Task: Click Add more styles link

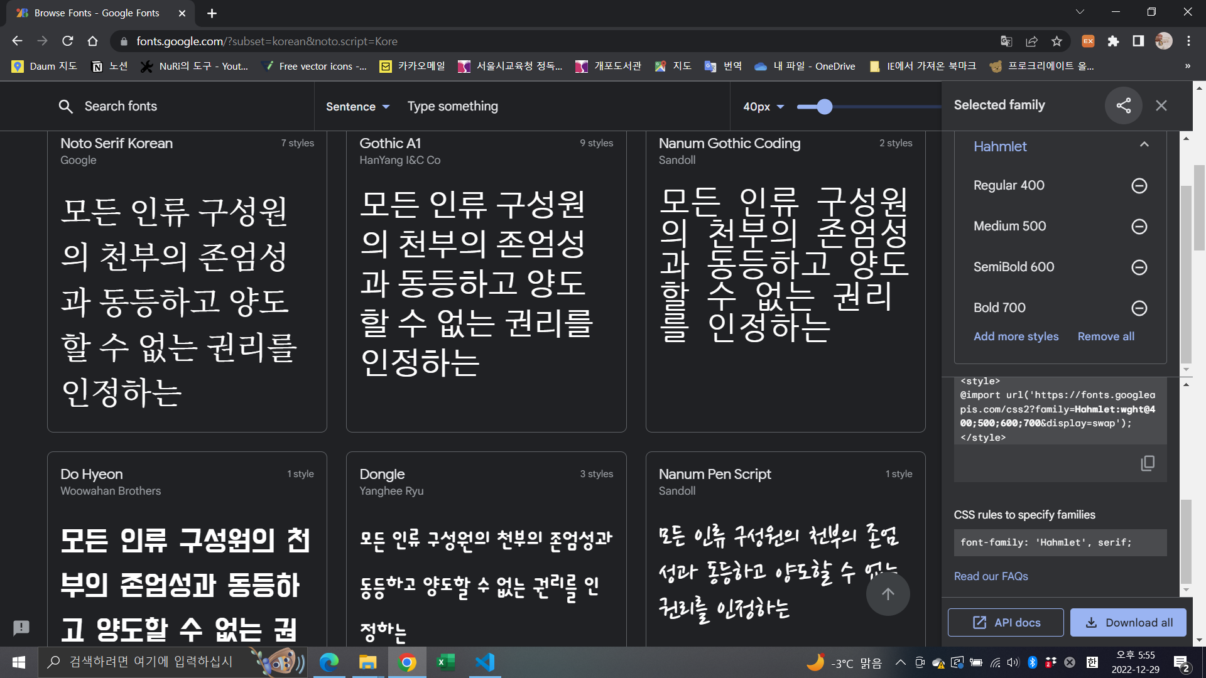Action: click(x=1016, y=336)
